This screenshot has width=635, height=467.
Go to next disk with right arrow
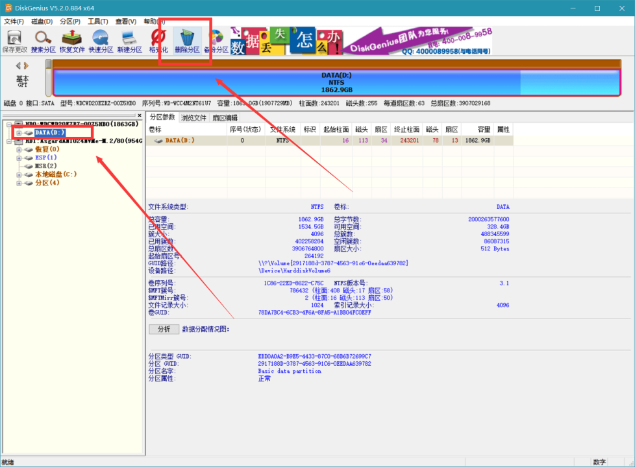(x=27, y=66)
